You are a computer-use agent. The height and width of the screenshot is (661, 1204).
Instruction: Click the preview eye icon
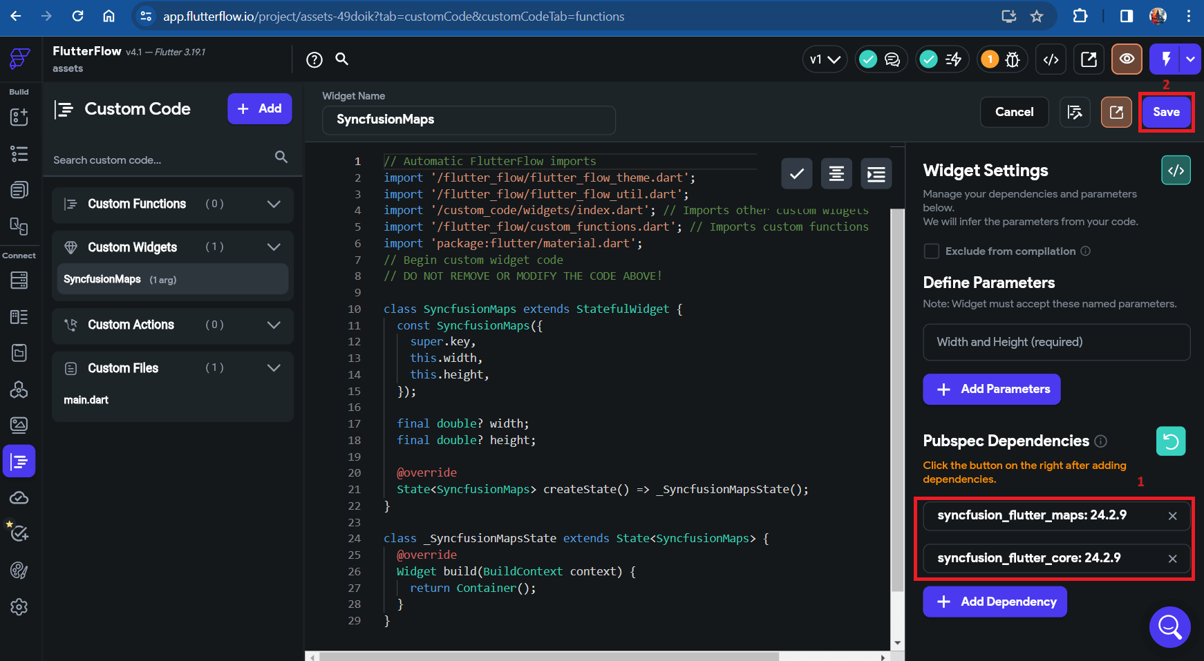point(1127,59)
